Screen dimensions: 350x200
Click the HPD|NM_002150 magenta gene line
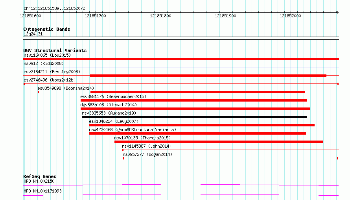[181, 185]
